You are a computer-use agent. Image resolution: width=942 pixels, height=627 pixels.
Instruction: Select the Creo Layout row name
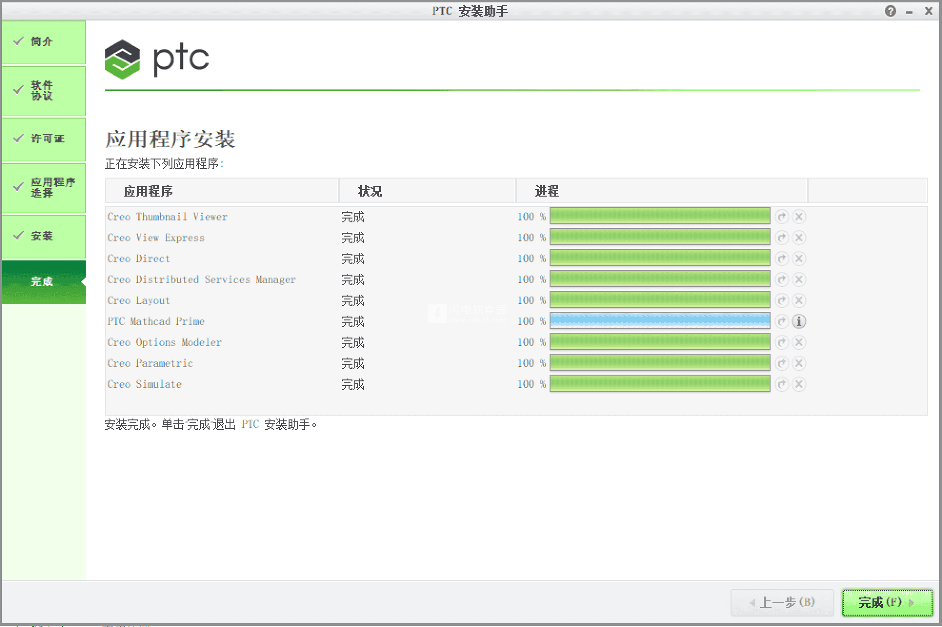[138, 300]
